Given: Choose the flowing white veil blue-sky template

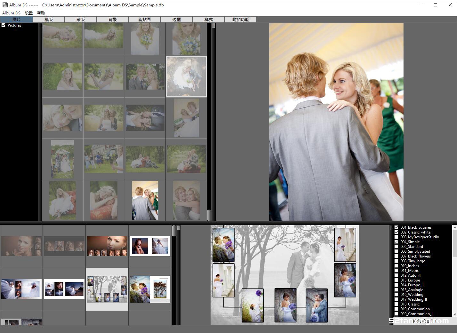Looking at the screenshot, I should pyautogui.click(x=21, y=289).
